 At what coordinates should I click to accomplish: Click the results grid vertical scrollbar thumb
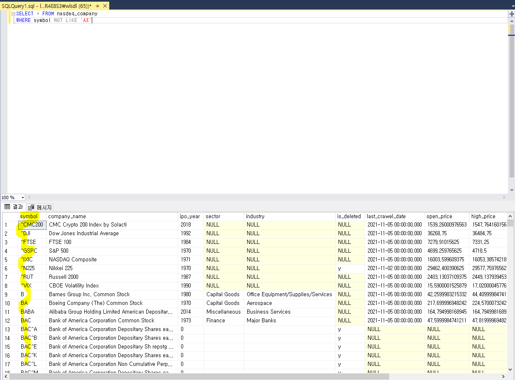(510, 223)
